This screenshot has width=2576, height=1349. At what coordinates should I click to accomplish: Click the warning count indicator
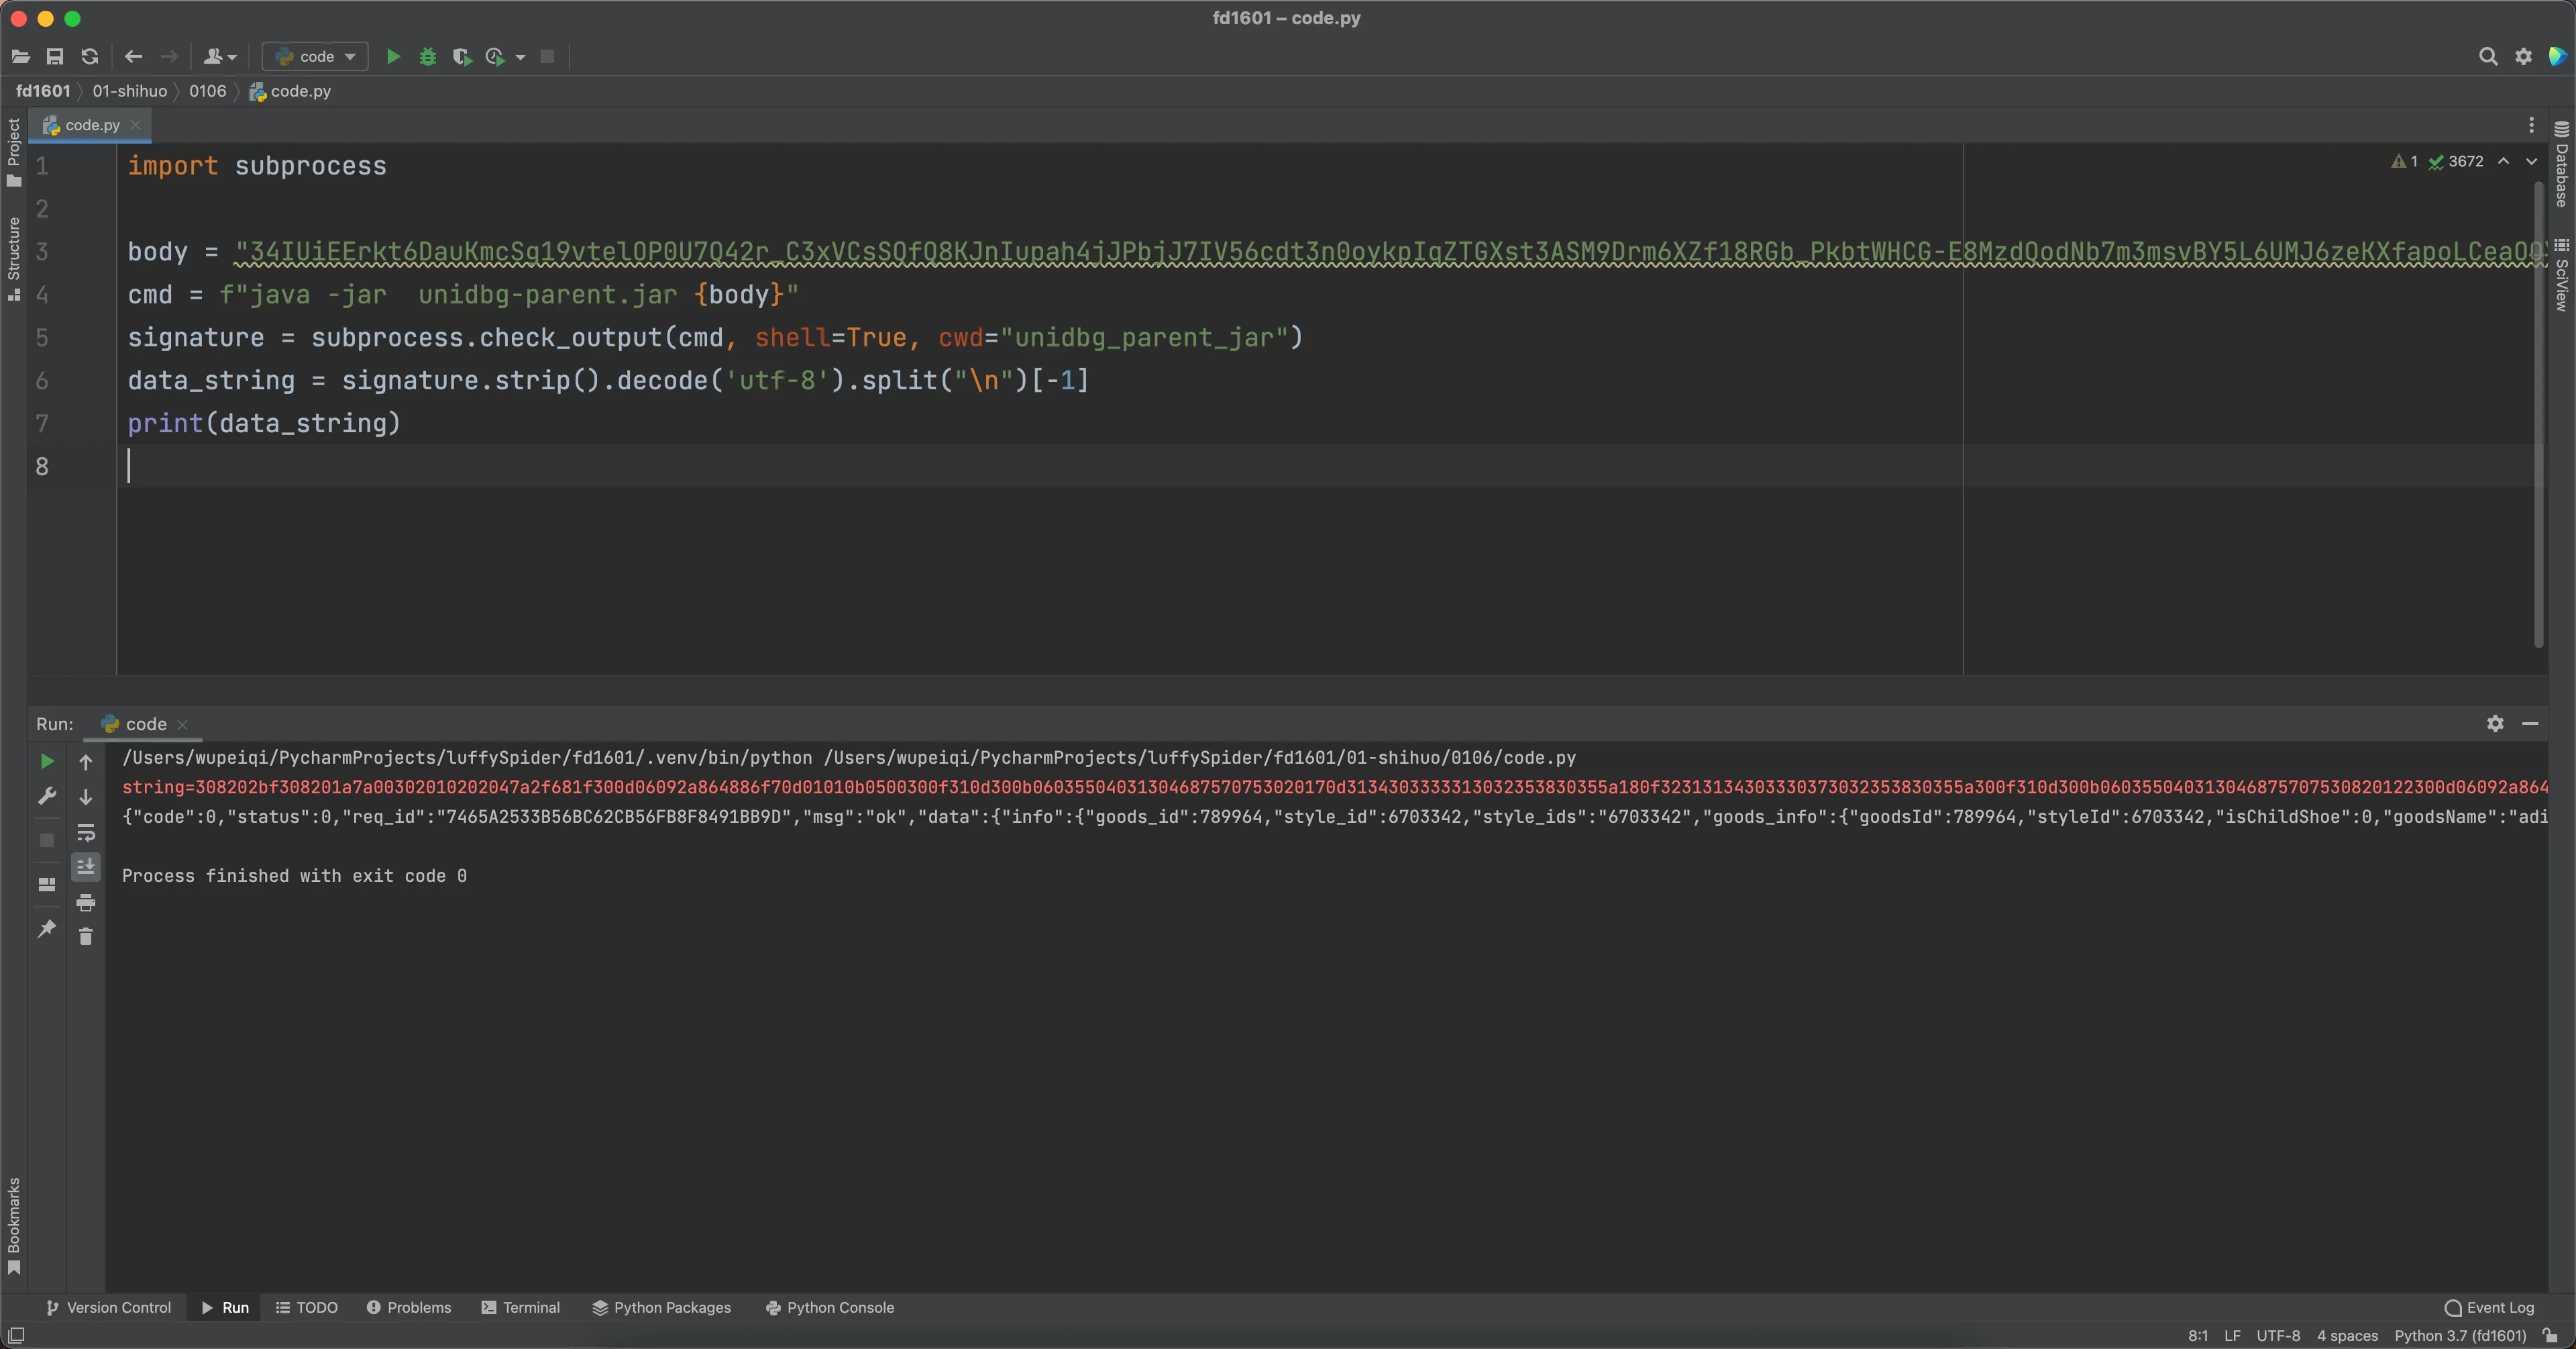pos(2405,161)
